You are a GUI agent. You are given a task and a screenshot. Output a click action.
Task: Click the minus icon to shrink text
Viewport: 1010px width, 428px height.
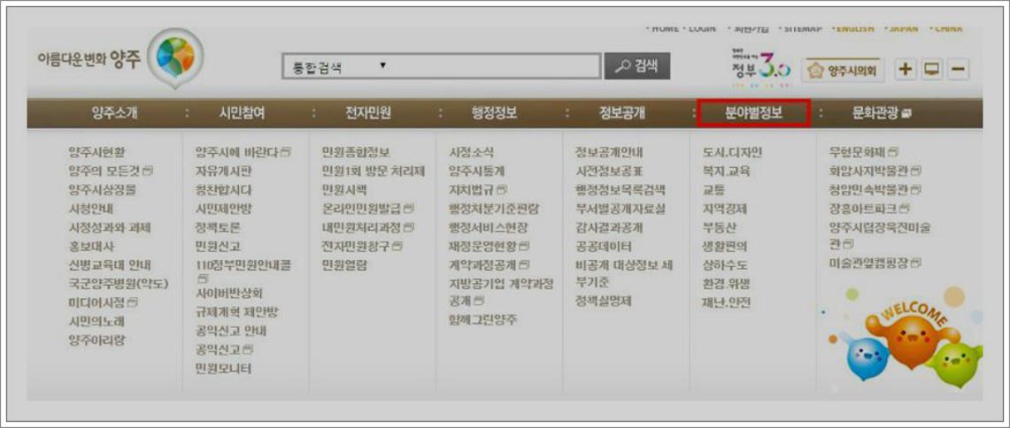[959, 70]
